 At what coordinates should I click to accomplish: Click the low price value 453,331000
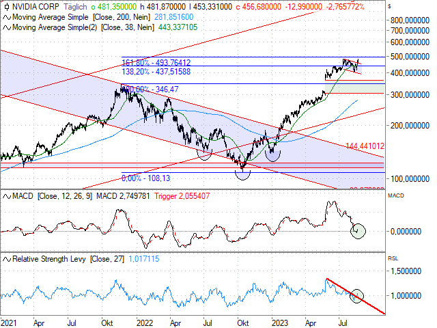212,7
